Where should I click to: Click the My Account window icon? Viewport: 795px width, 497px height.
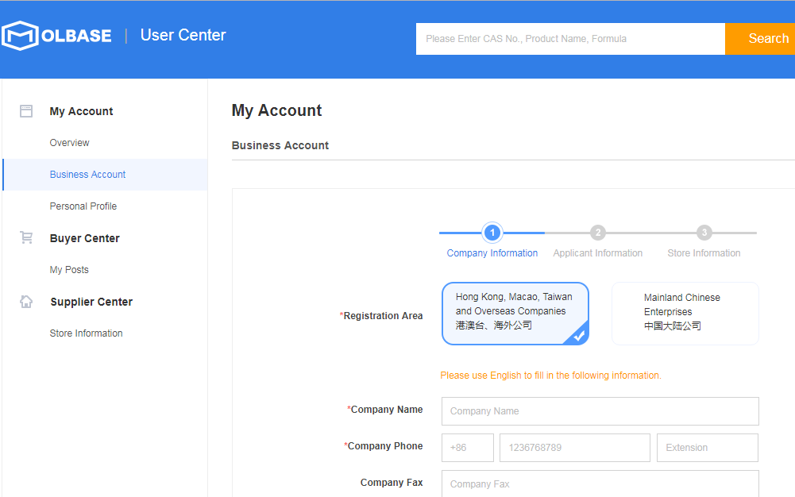26,111
